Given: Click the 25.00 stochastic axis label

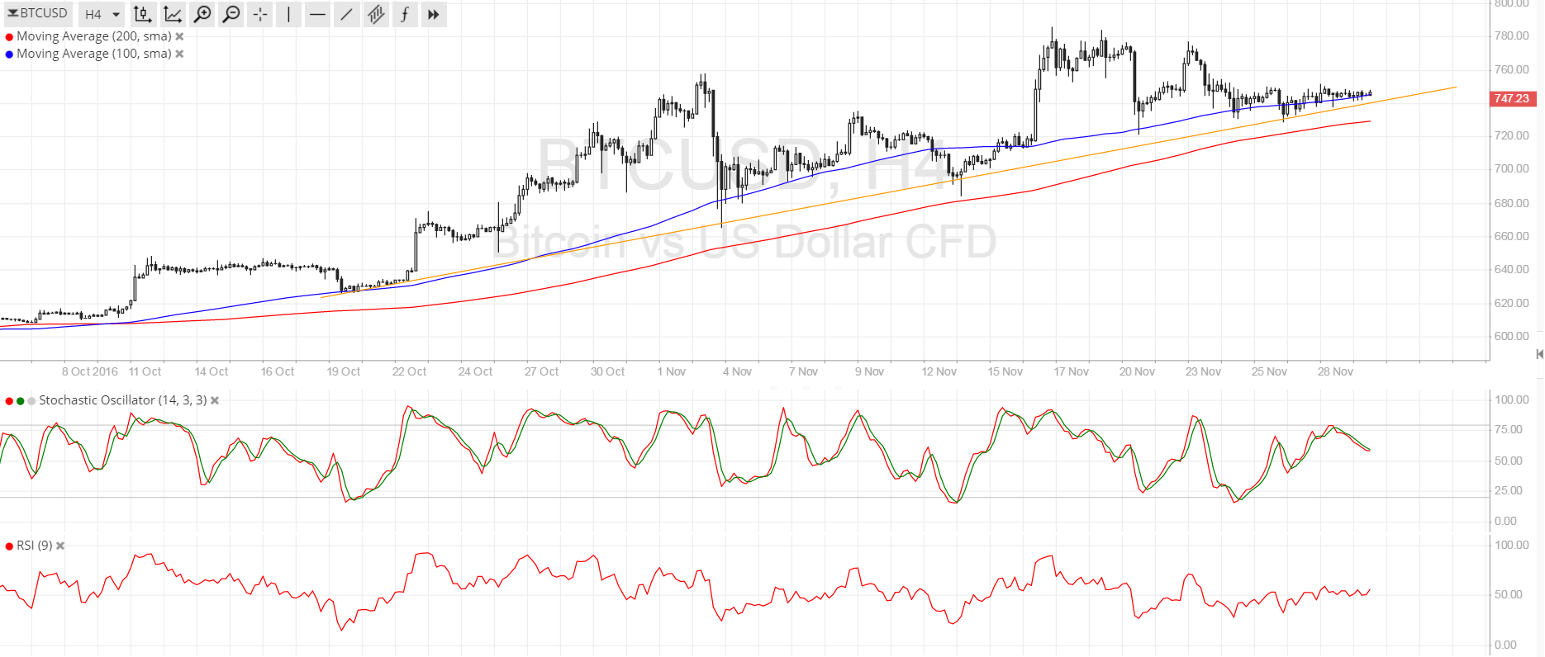Looking at the screenshot, I should click(1509, 490).
